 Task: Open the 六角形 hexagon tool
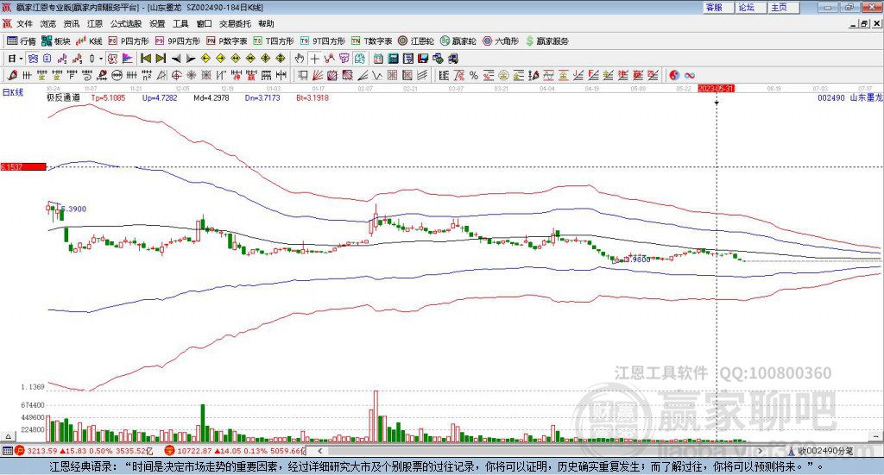501,41
